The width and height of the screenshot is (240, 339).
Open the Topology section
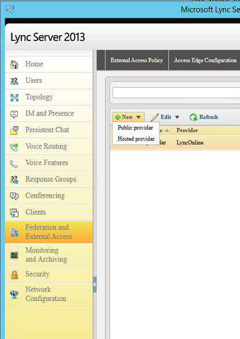tap(49, 97)
